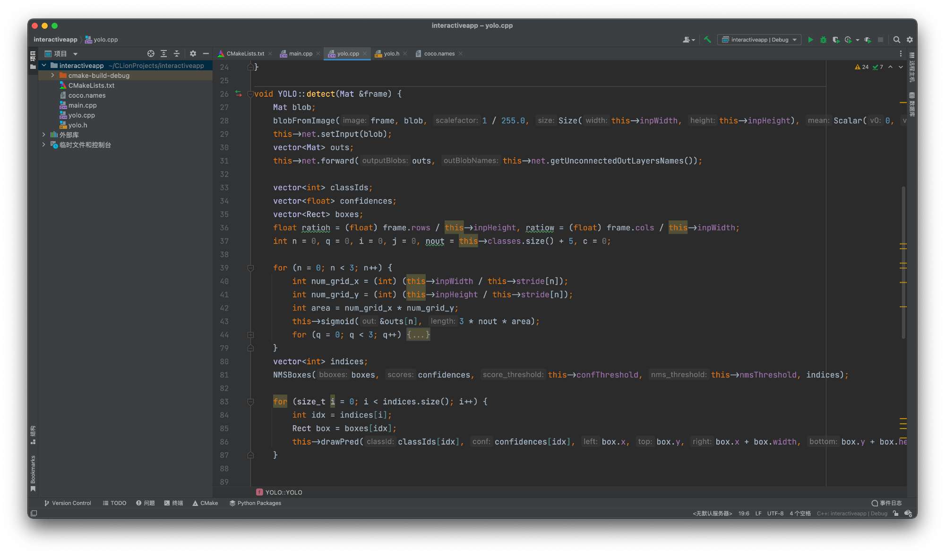
Task: Build project with the hammer icon
Action: click(707, 40)
